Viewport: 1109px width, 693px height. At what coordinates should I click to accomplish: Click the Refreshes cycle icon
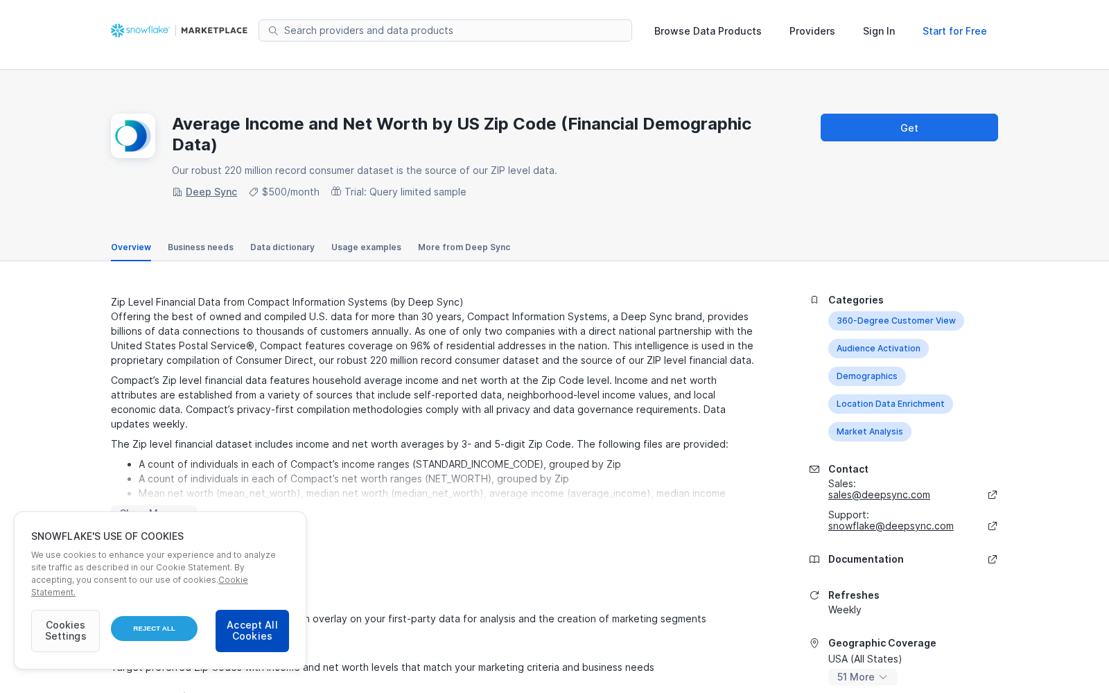point(814,595)
